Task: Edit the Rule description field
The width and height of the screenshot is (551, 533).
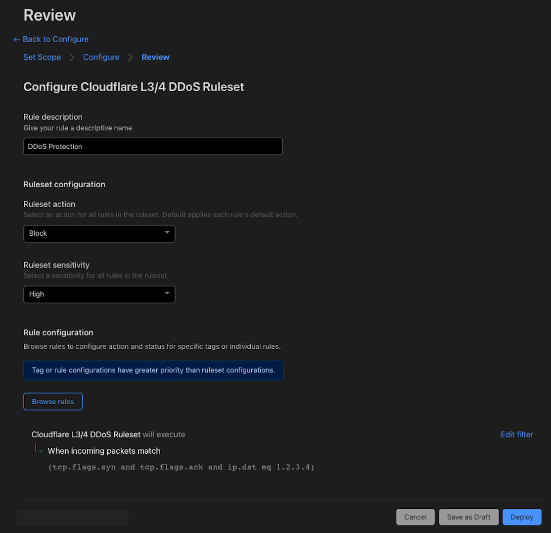Action: pyautogui.click(x=153, y=146)
